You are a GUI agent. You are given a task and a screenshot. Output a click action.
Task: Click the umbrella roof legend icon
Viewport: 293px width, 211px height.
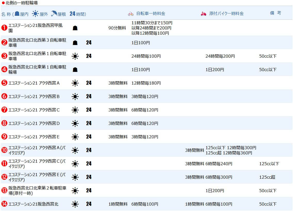click(54, 13)
